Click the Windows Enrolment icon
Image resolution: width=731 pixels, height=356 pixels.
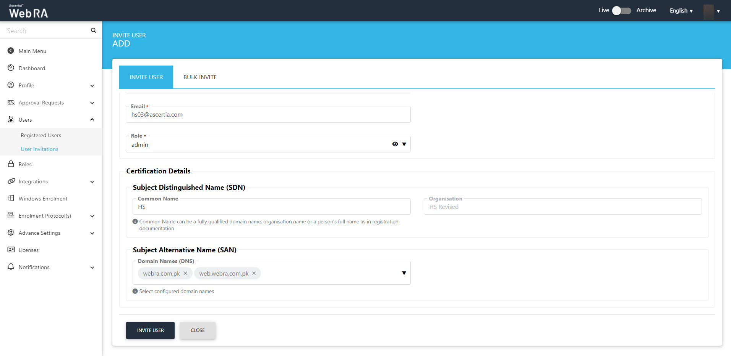click(11, 198)
